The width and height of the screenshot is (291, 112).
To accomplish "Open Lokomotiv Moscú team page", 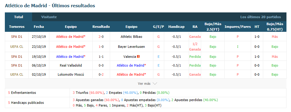I will [x=71, y=74].
